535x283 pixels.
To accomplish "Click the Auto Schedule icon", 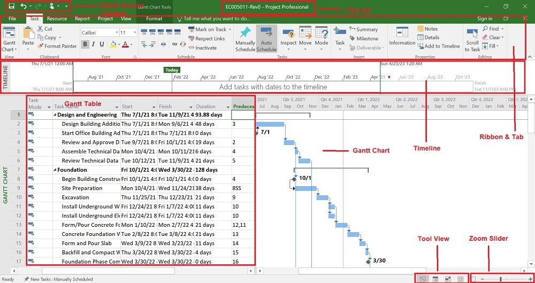I will click(x=266, y=33).
